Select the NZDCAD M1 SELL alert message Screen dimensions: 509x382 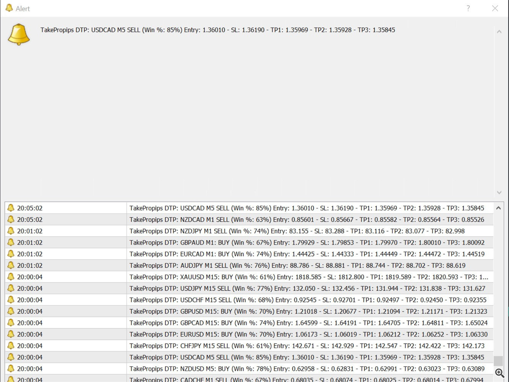pyautogui.click(x=307, y=220)
